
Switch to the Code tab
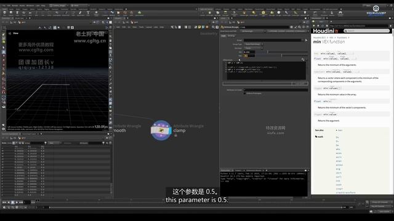click(x=223, y=36)
